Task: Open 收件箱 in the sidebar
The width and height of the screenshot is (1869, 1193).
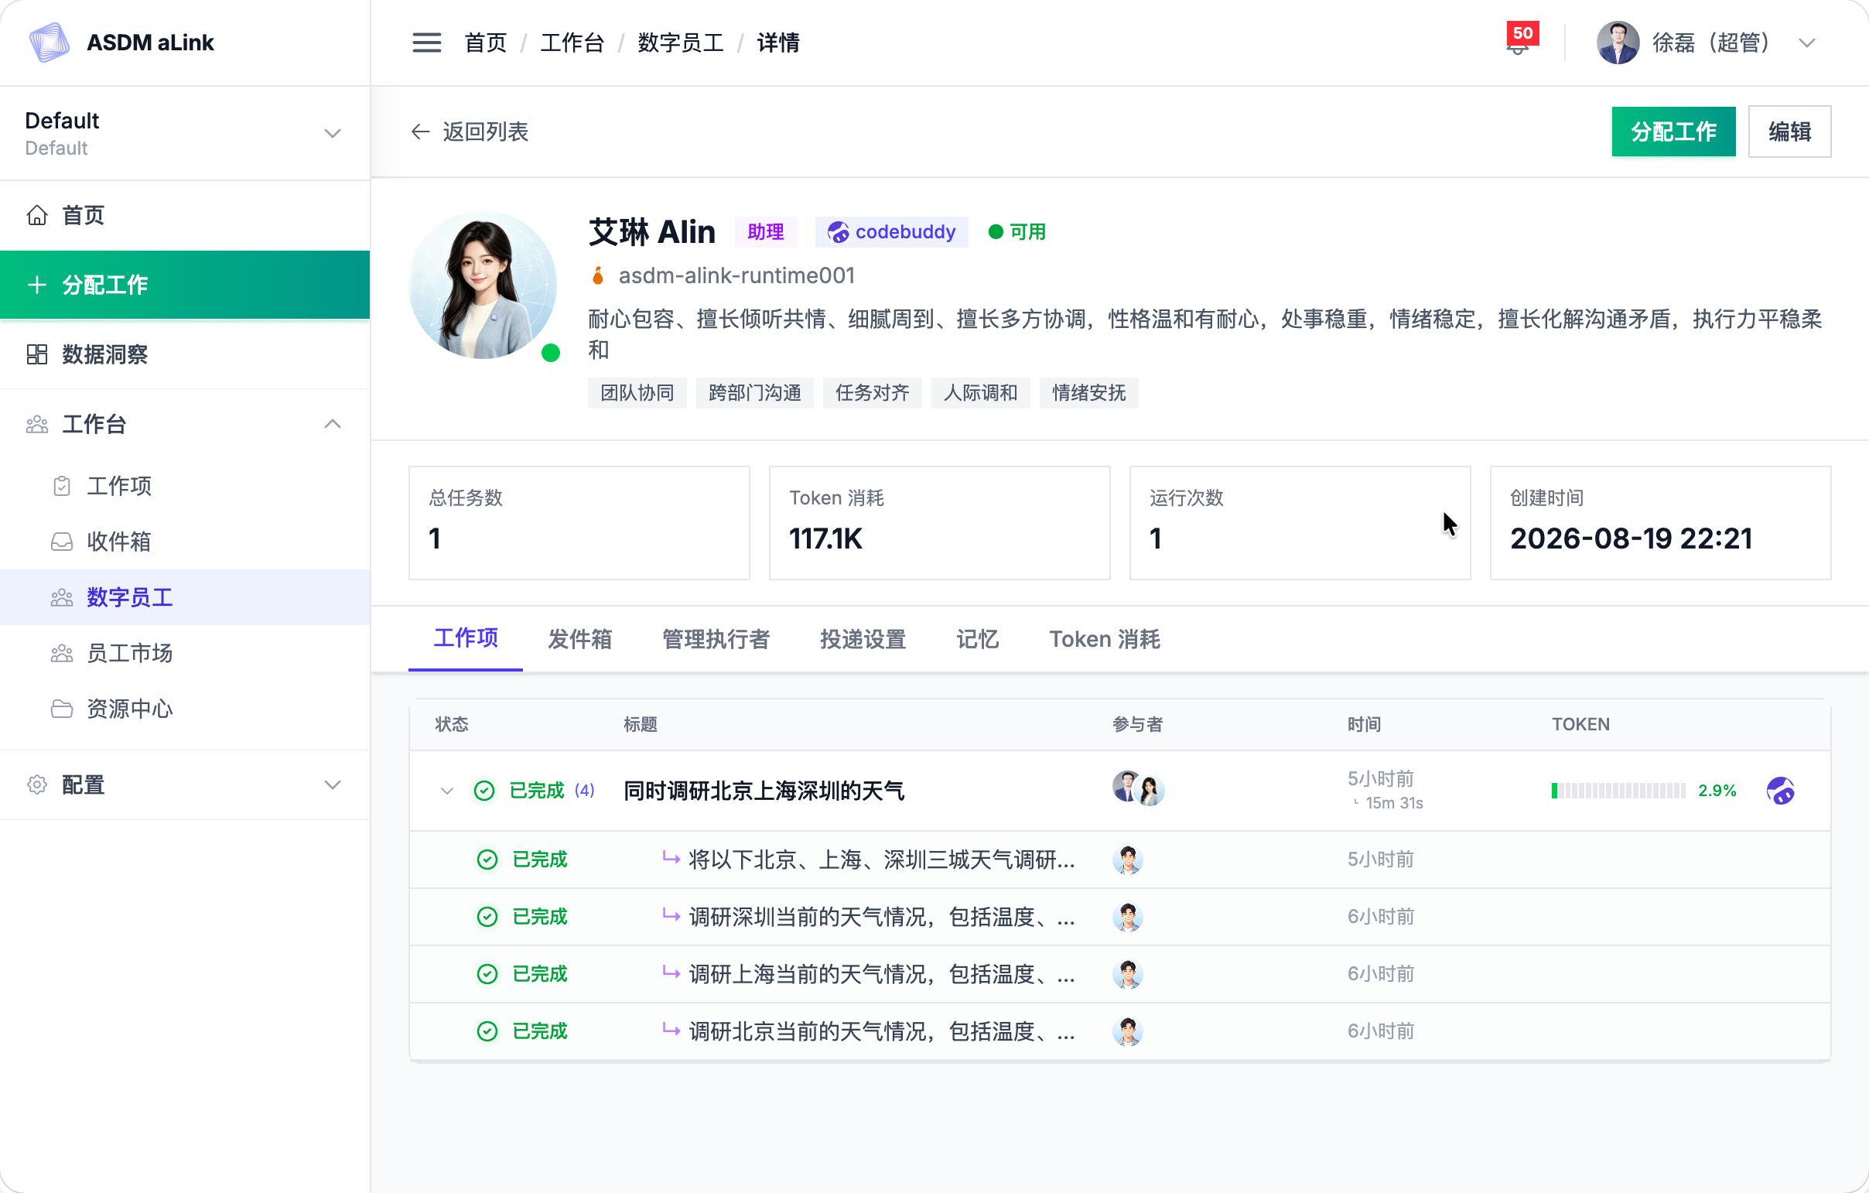Action: tap(185, 542)
